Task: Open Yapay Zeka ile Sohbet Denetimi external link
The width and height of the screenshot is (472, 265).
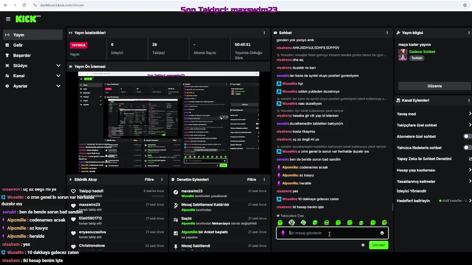Action: point(470,159)
